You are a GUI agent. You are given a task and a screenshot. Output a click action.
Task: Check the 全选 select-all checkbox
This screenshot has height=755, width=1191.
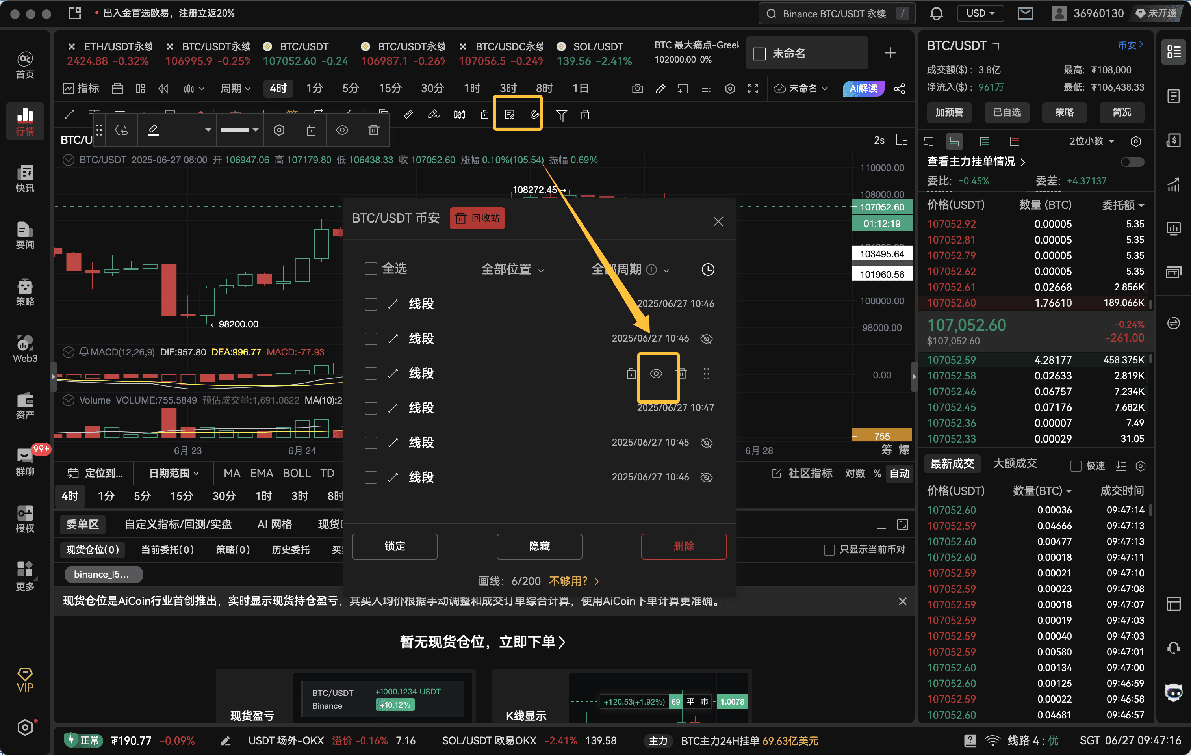coord(371,269)
